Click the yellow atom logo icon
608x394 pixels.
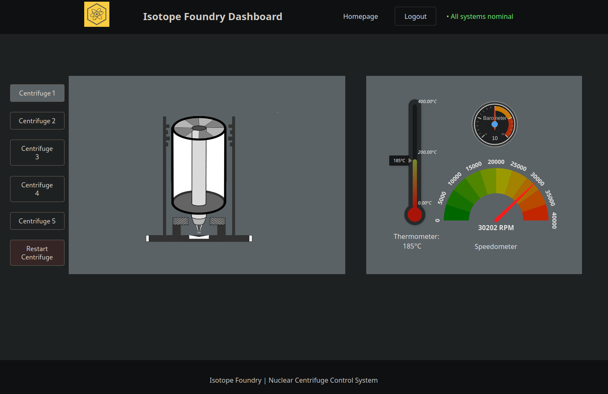click(97, 14)
